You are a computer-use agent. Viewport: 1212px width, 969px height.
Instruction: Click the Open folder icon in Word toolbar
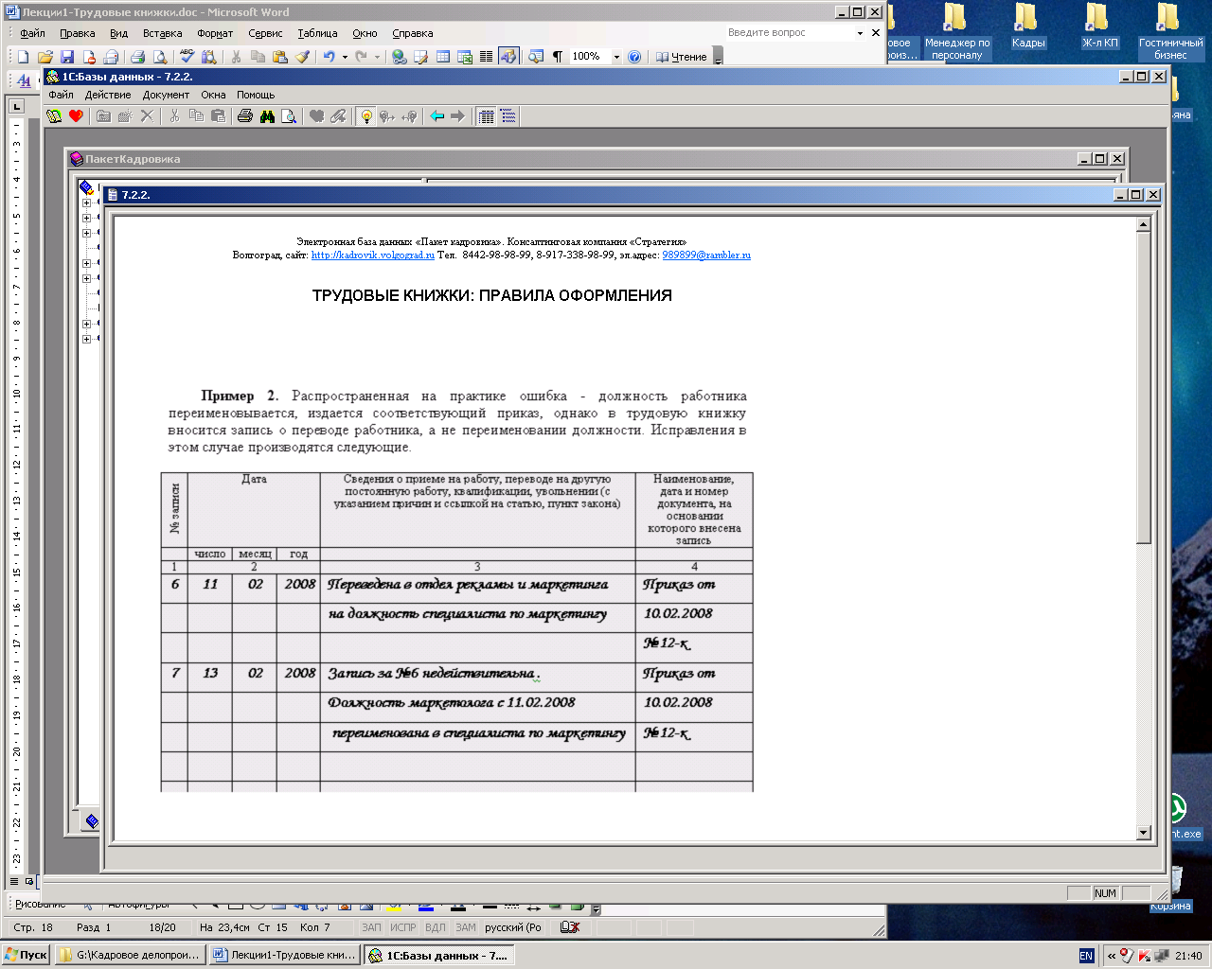pos(45,57)
